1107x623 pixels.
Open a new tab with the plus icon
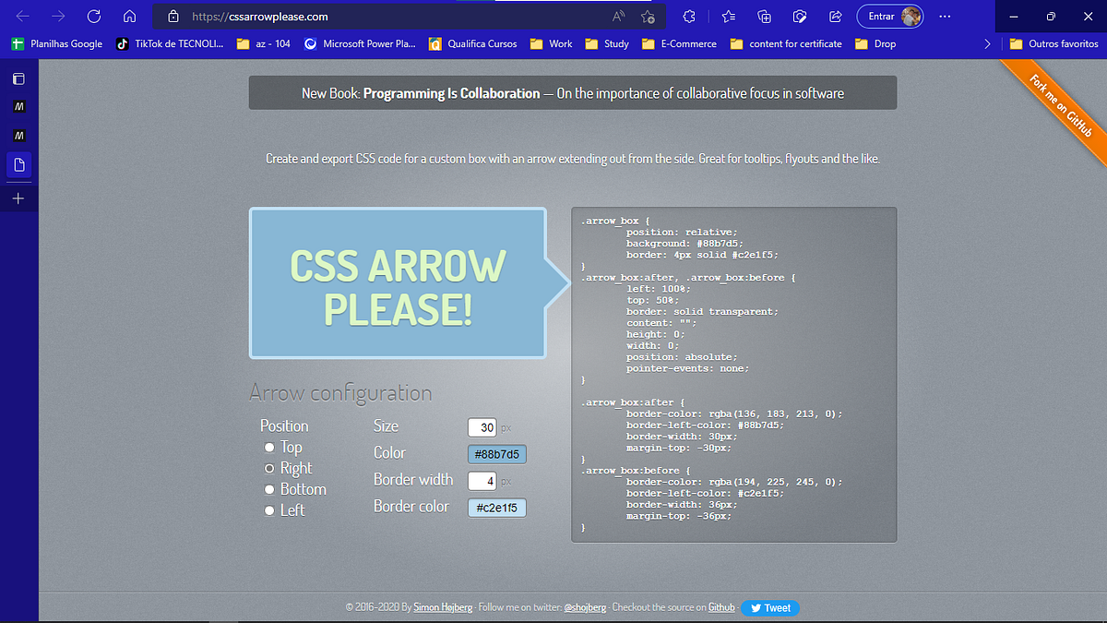tap(18, 198)
